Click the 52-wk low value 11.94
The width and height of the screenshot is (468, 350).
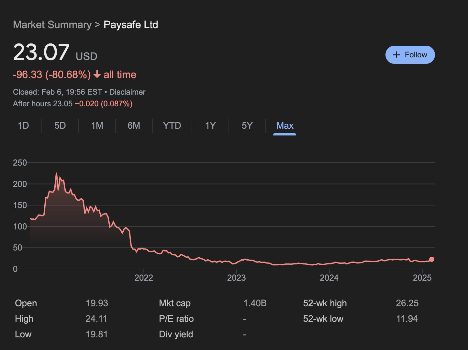coord(407,319)
